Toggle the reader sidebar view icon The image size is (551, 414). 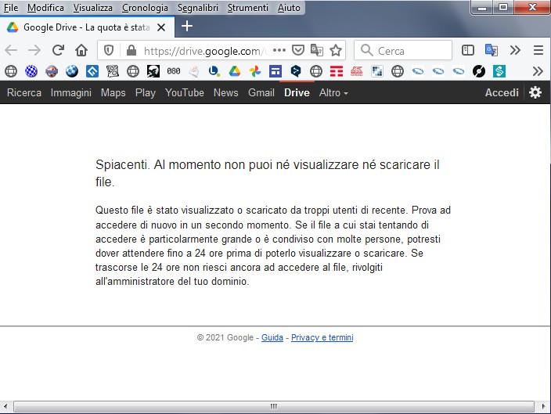point(468,50)
